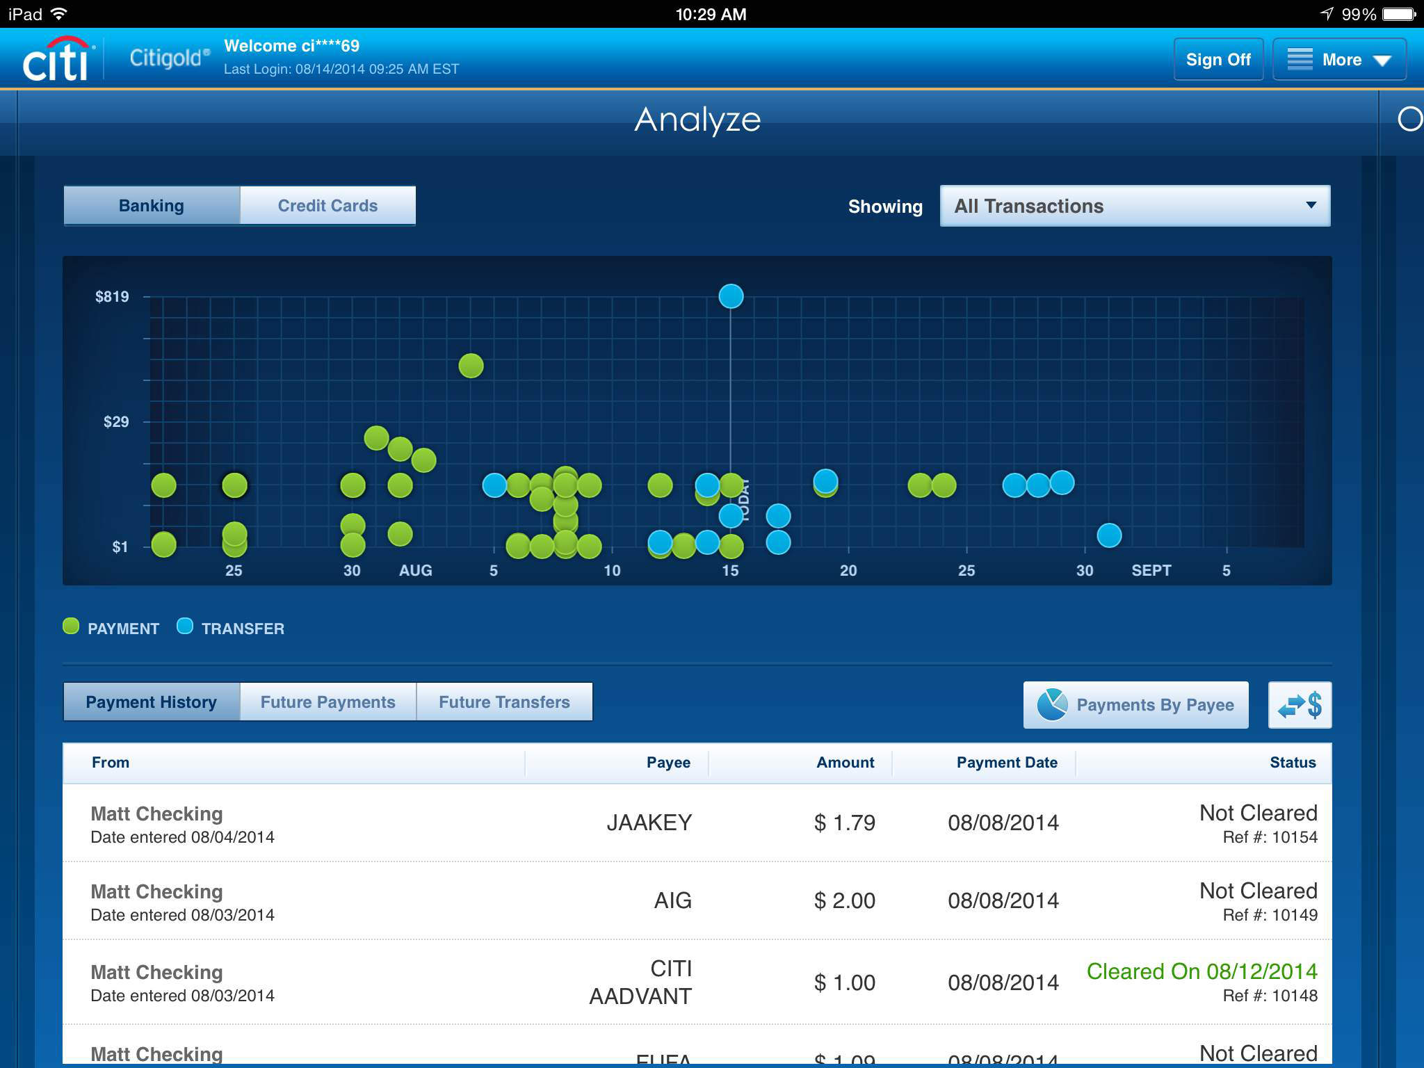The height and width of the screenshot is (1068, 1424).
Task: Select the blue transfer dot near Aug 19
Action: tap(825, 480)
